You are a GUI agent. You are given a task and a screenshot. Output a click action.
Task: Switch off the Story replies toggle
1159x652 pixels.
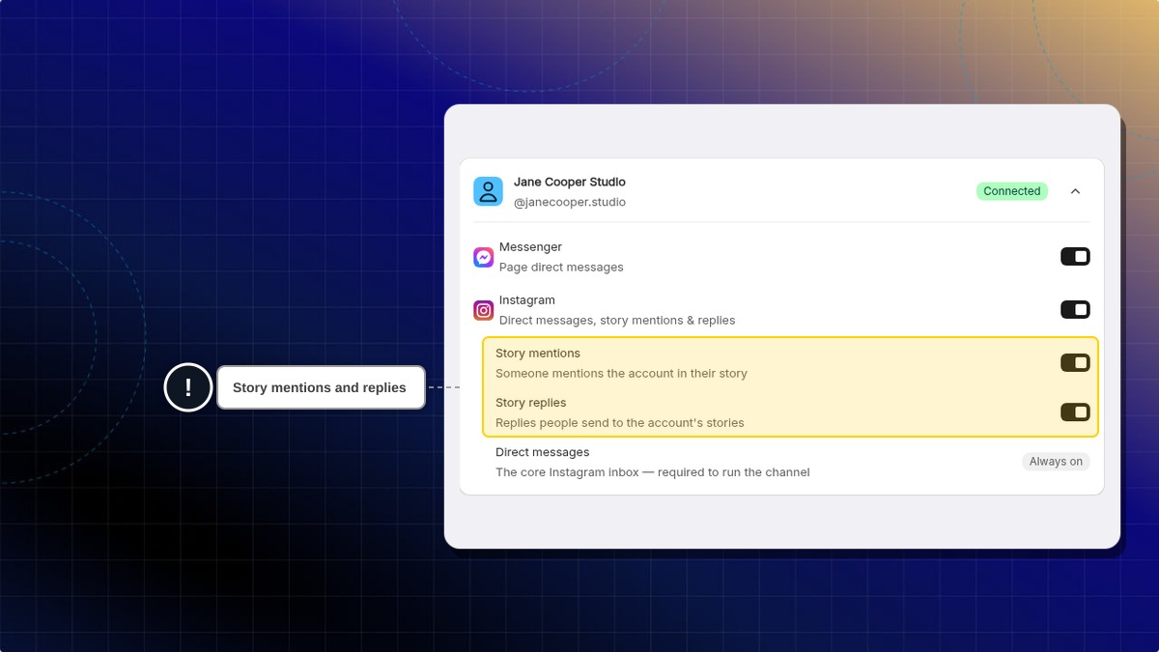(x=1075, y=412)
